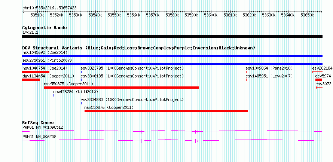Screen dimensions: 333x162
Task: Open the nsv550875 (Cooper2011) red loss bar
Action: pyautogui.click(x=121, y=88)
